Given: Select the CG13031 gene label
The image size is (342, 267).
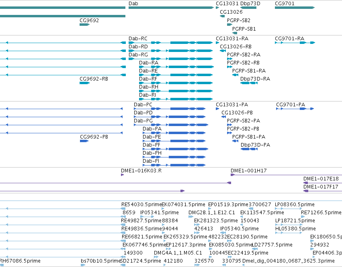Looking at the screenshot, I should [x=227, y=4].
